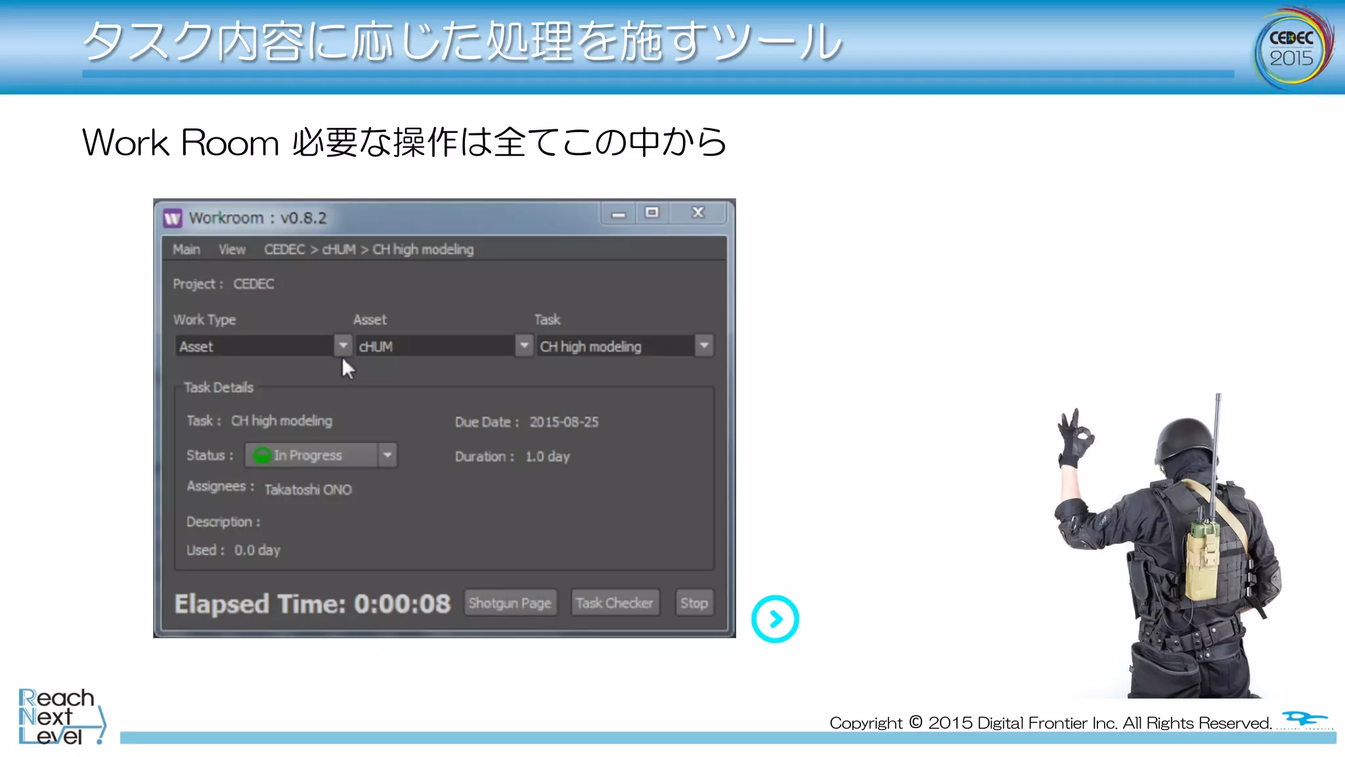
Task: Click the Workroom purple W app icon
Action: 173,218
